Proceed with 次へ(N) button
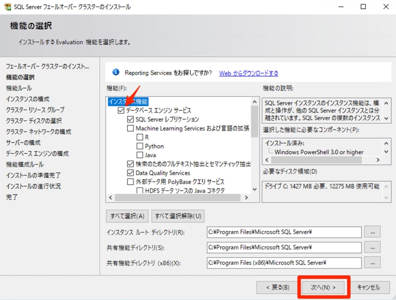Image resolution: width=396 pixels, height=300 pixels. point(323,287)
